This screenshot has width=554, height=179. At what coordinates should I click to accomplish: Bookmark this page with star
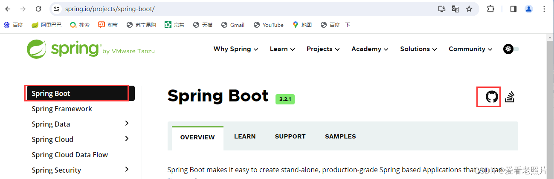tap(469, 9)
